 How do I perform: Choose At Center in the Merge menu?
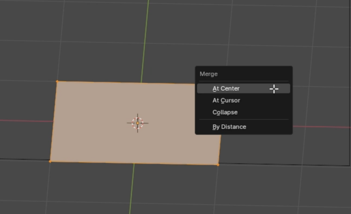(x=243, y=89)
